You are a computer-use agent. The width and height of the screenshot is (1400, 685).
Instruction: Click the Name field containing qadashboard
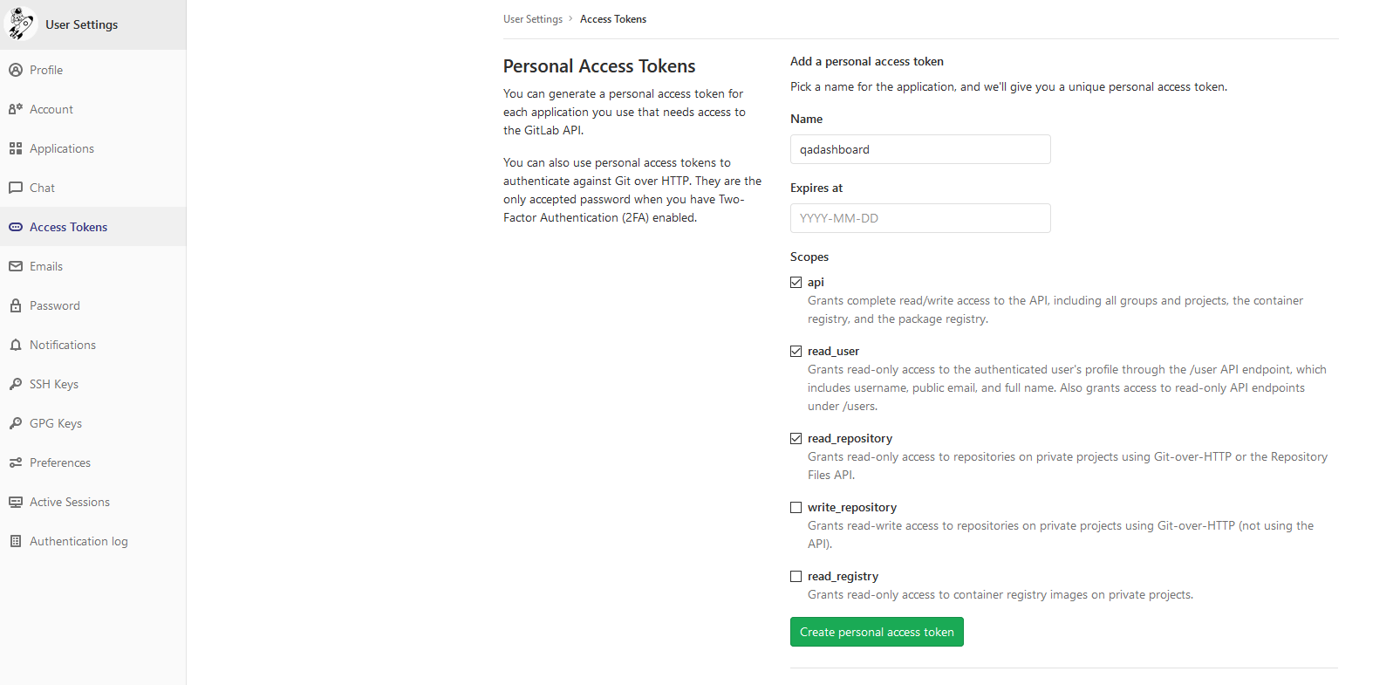click(x=920, y=149)
